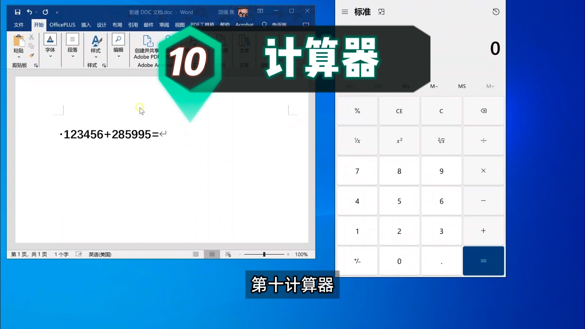Image resolution: width=585 pixels, height=329 pixels.
Task: Click the OfficePLUS ribbon dropdown
Action: [x=62, y=25]
